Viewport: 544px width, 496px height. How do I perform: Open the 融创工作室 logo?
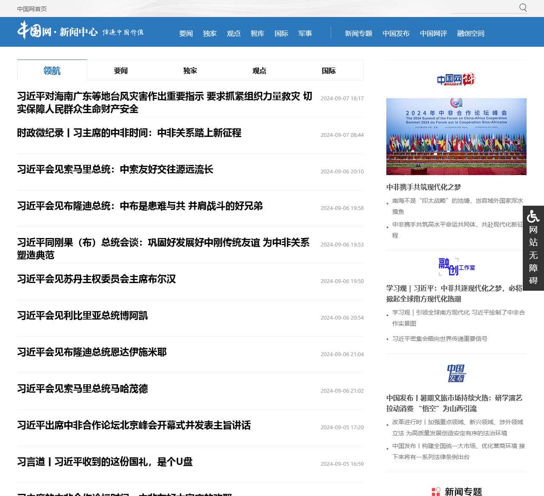(456, 266)
